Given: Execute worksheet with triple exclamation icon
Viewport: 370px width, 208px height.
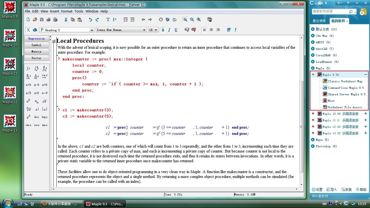Looking at the screenshot, I should pyautogui.click(x=229, y=30).
